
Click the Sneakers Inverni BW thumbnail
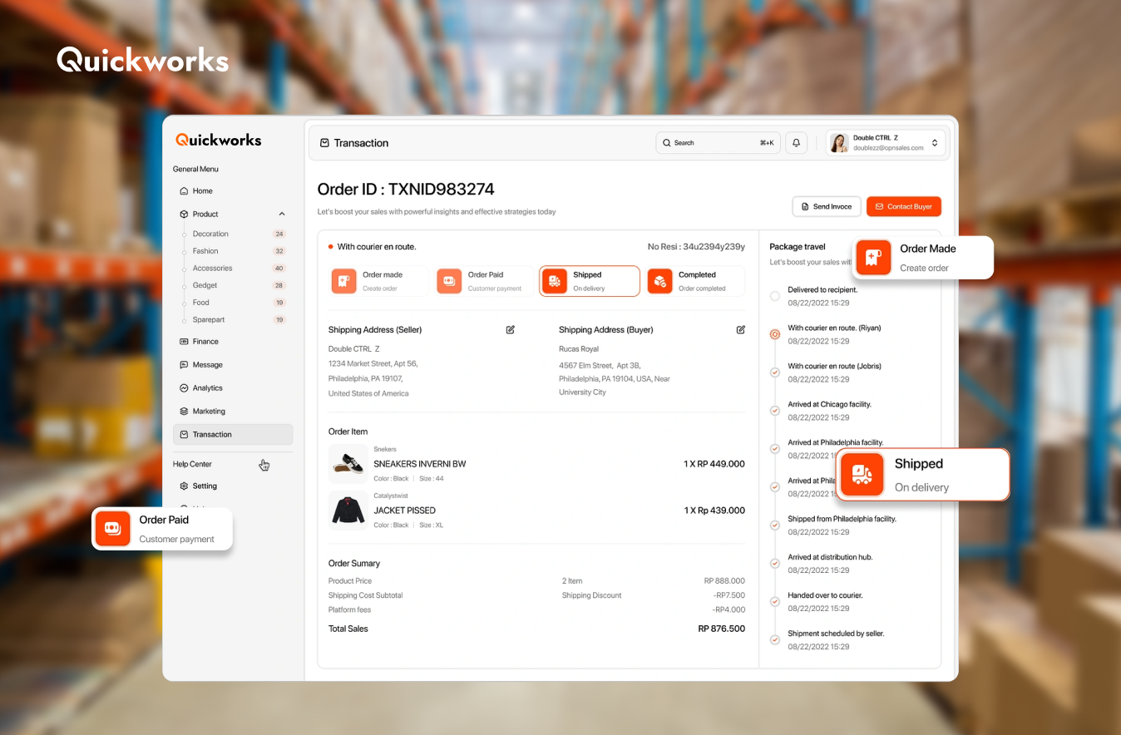pyautogui.click(x=348, y=463)
